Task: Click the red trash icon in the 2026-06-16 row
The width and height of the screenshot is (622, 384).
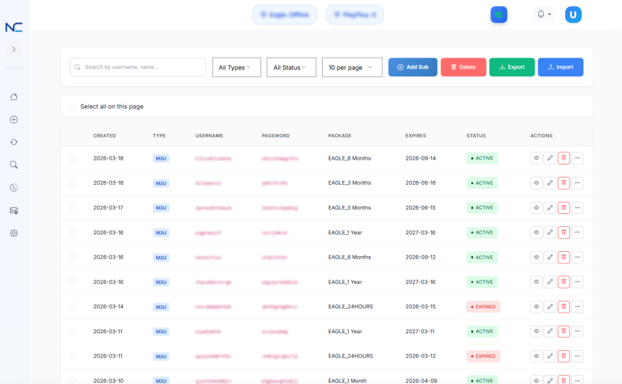Action: coord(563,183)
